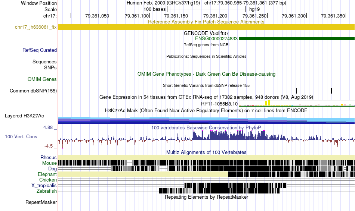This screenshot has width=355, height=211.
Task: Select the Zebrafish alignment row label
Action: pos(47,191)
